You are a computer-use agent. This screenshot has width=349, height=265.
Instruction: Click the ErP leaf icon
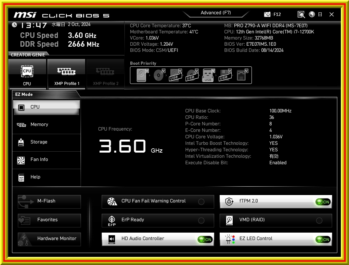pyautogui.click(x=112, y=221)
